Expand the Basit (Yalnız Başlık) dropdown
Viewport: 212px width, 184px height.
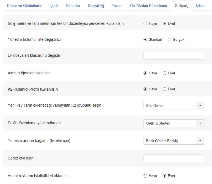point(174,141)
